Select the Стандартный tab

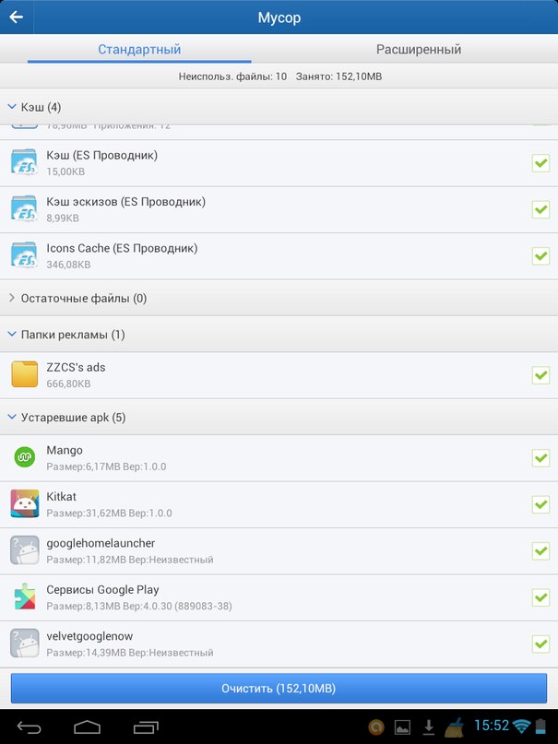[139, 49]
